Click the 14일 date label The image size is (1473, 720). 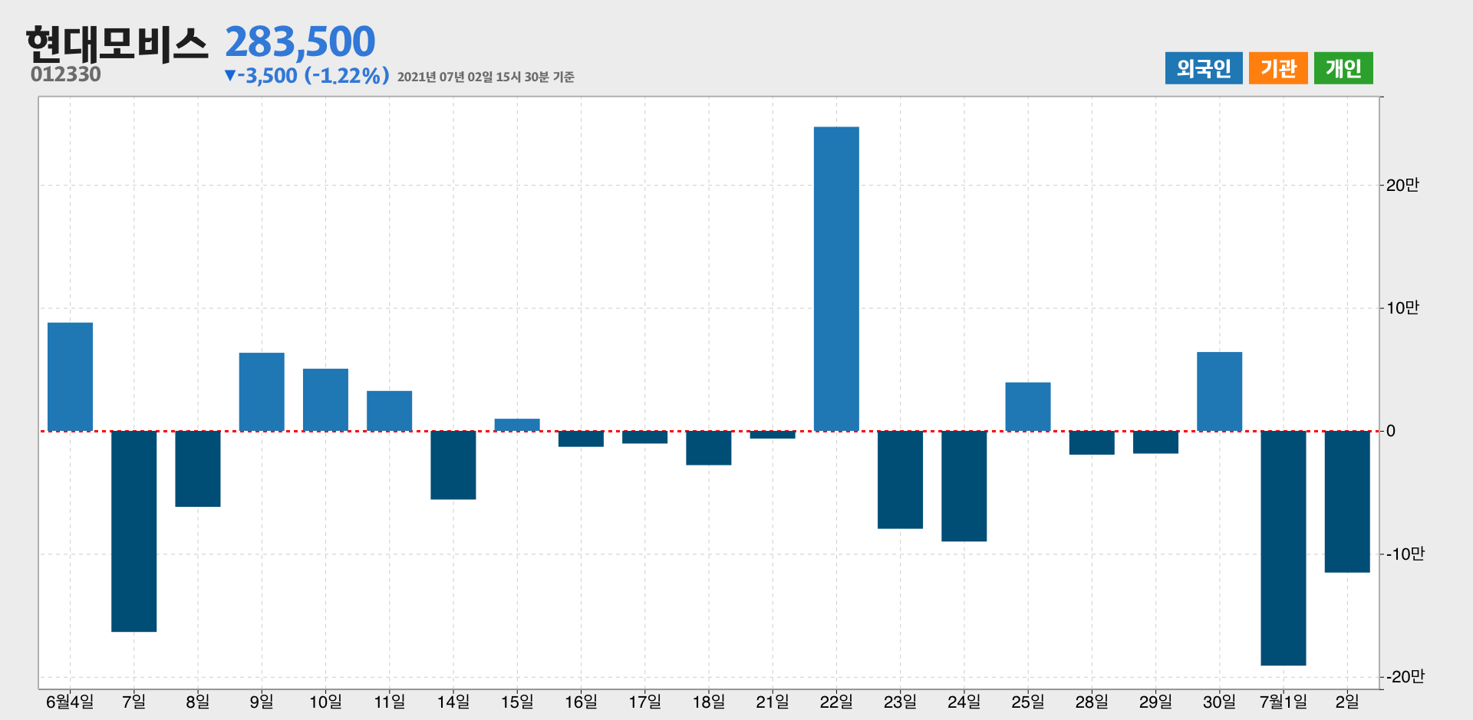453,702
